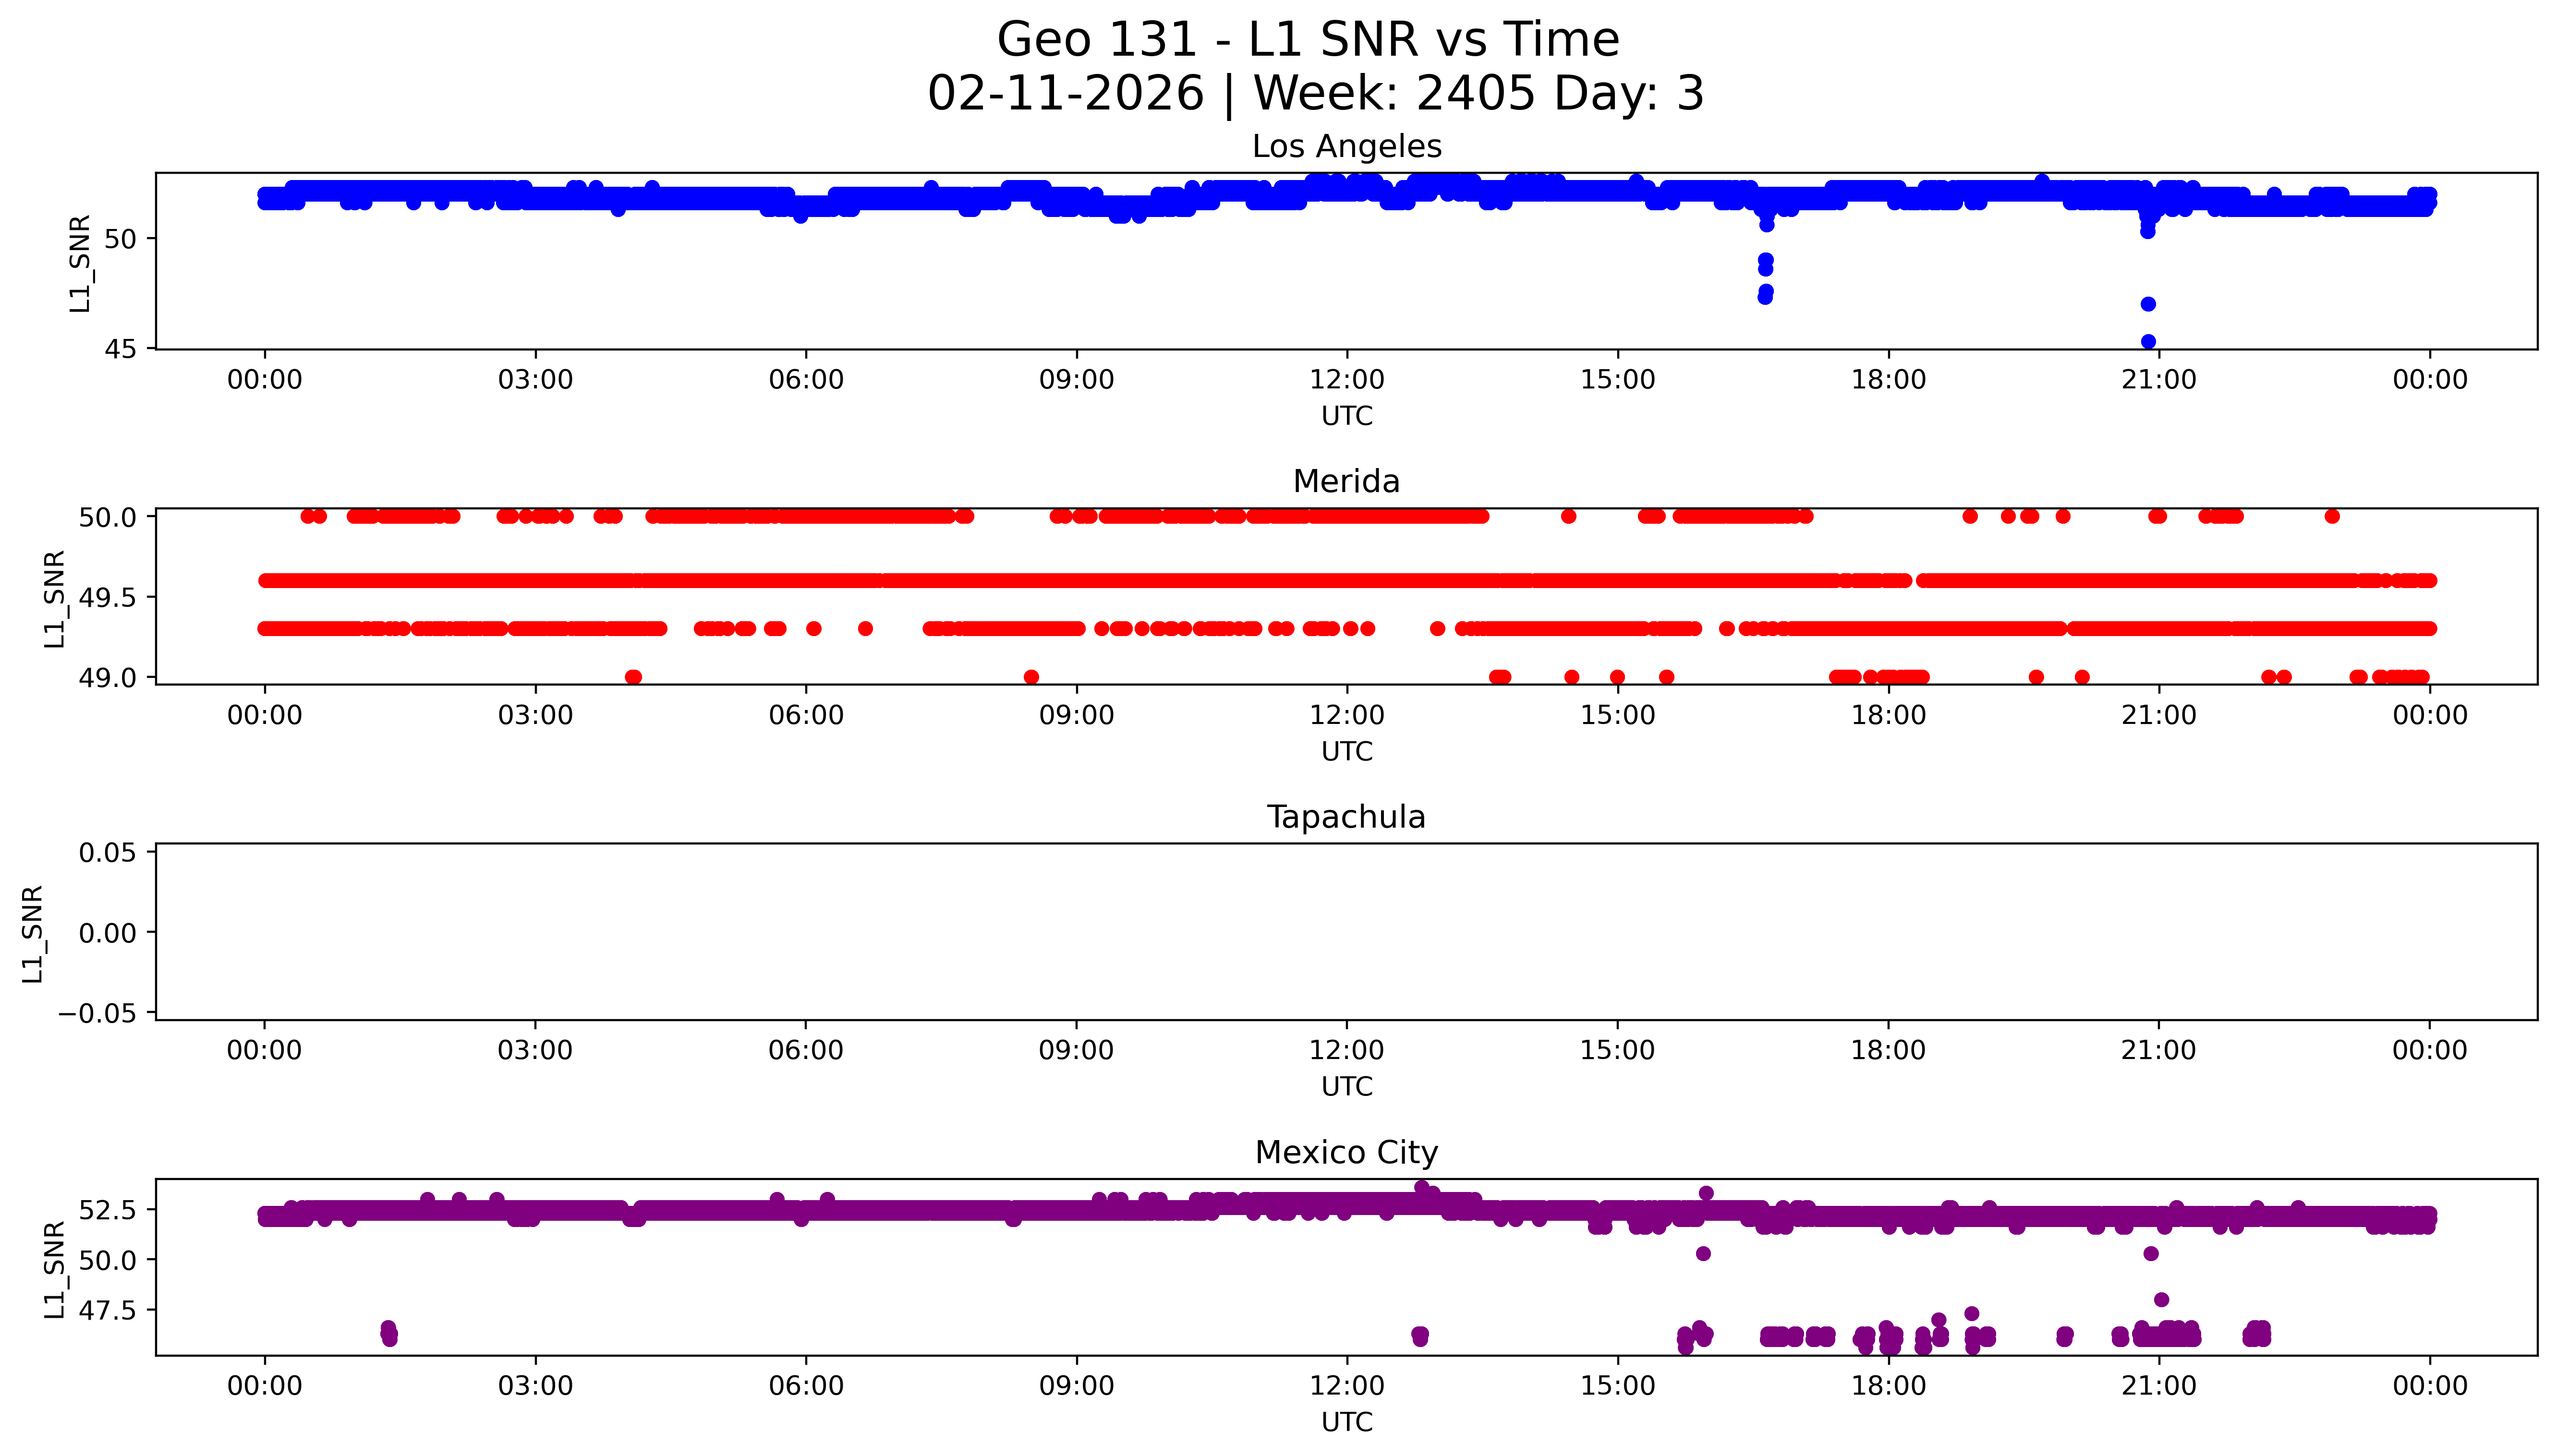Click the 'Tapachula' subplot title
This screenshot has width=2557, height=1456.
1346,817
